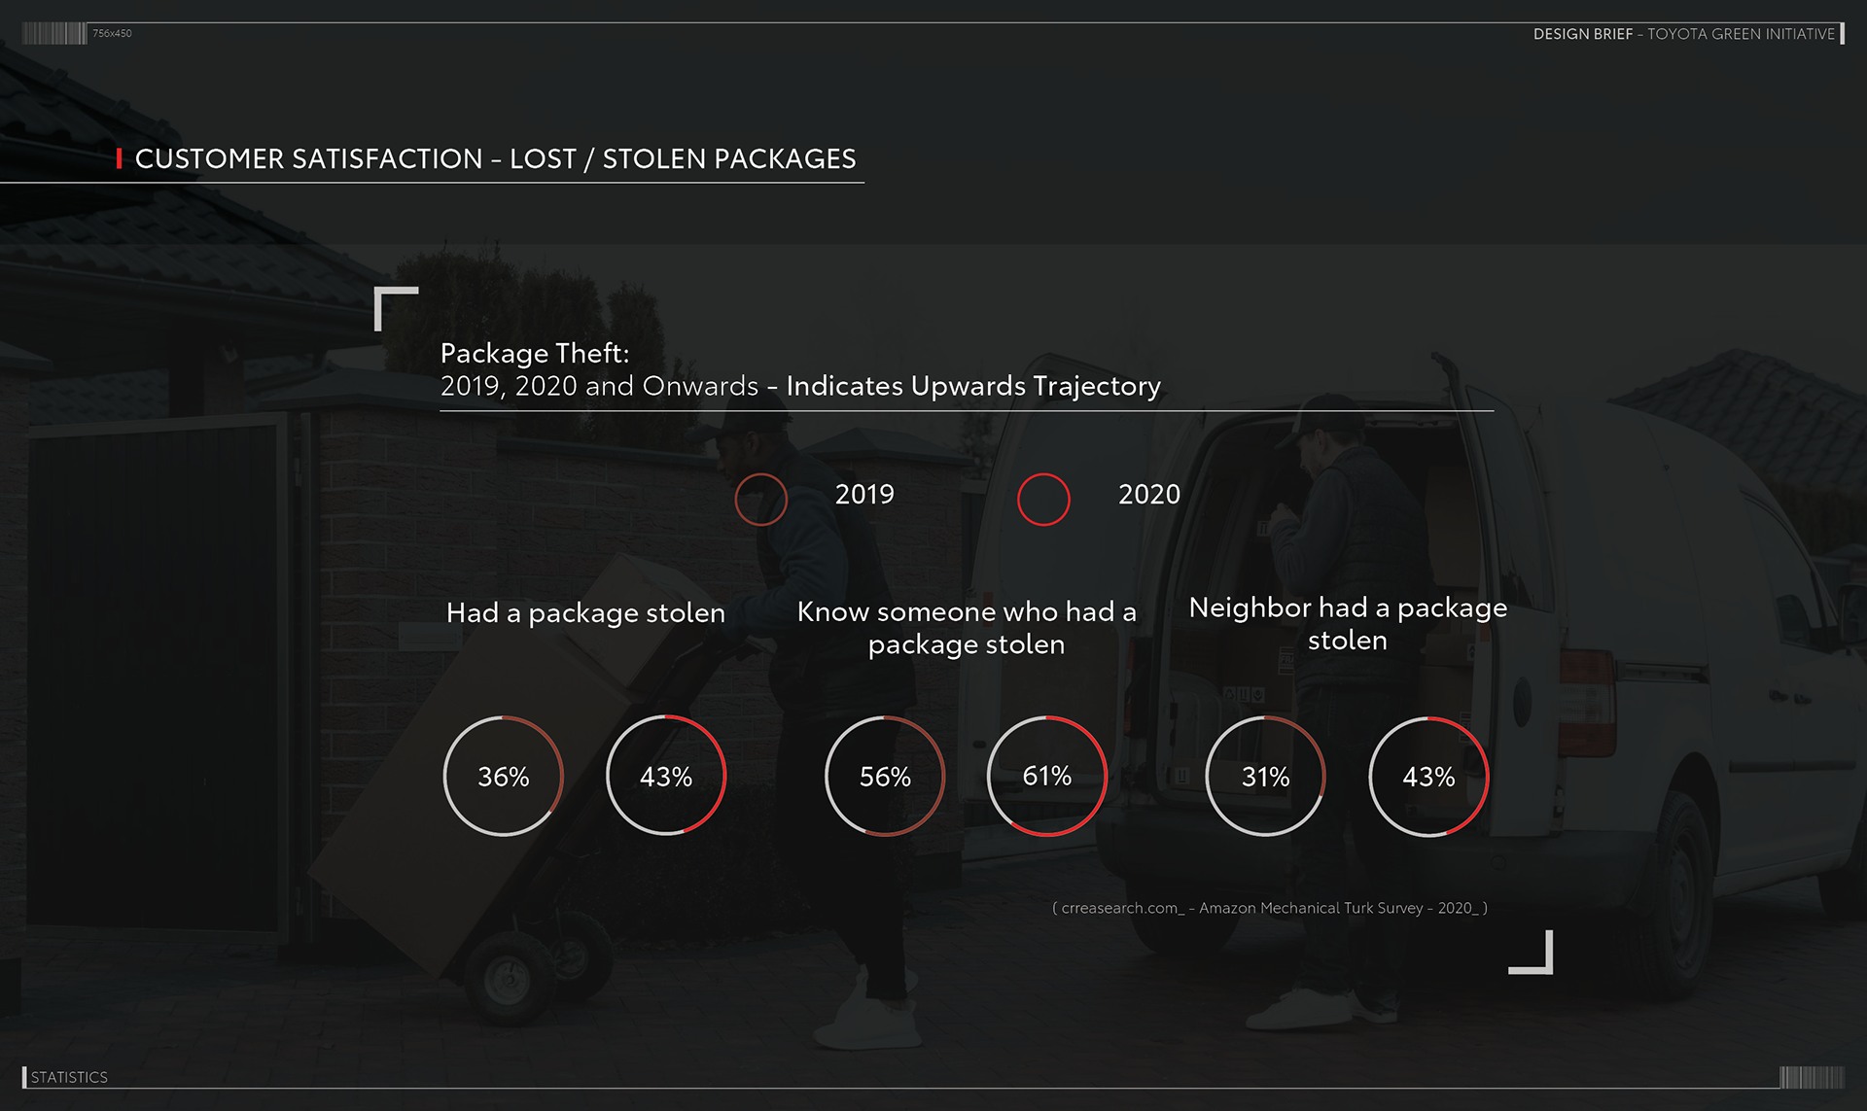Click the 2019 legend circle
Viewport: 1867px width, 1111px height.
(760, 500)
